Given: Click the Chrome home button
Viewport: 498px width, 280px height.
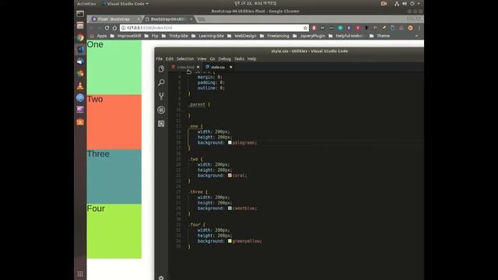Looking at the screenshot, I should (114, 28).
